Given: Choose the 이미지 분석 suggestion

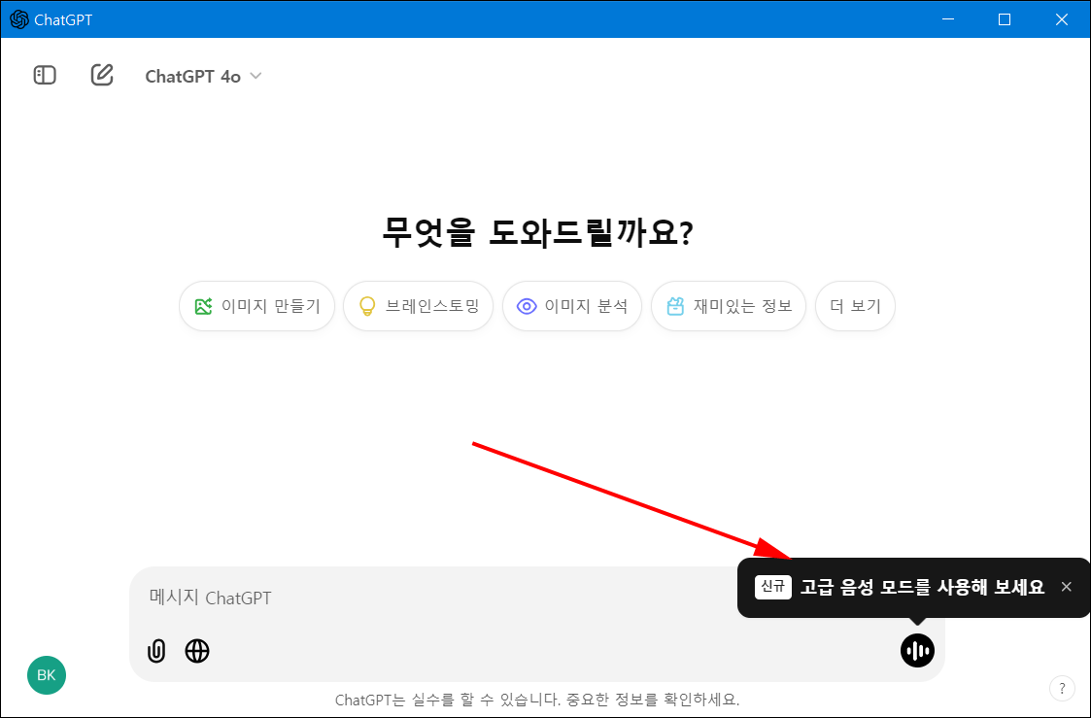Looking at the screenshot, I should 572,306.
